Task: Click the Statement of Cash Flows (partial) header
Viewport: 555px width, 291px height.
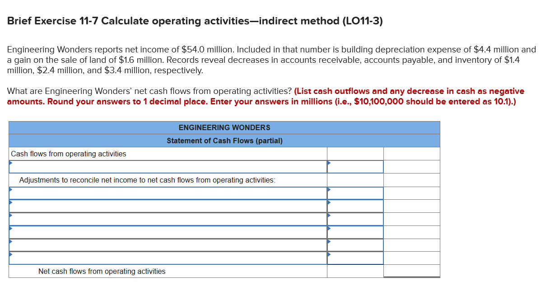Action: [224, 141]
